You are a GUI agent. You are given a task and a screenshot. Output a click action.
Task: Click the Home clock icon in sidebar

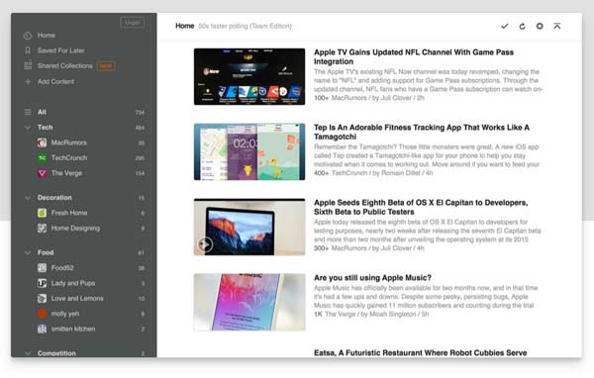pyautogui.click(x=28, y=36)
